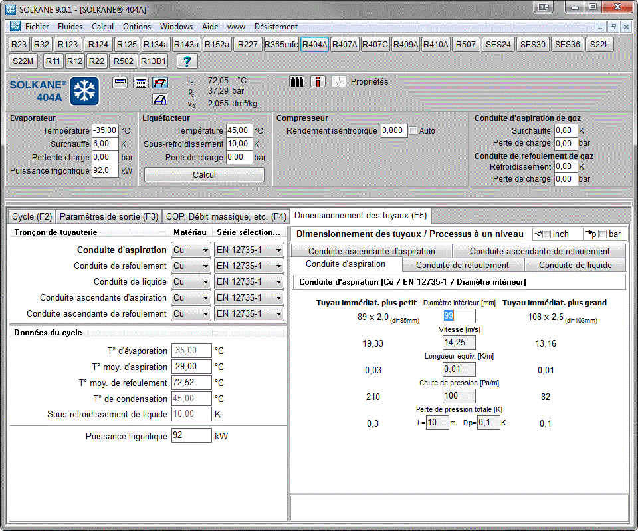Click the Propriétés label
The width and height of the screenshot is (638, 531).
(370, 81)
